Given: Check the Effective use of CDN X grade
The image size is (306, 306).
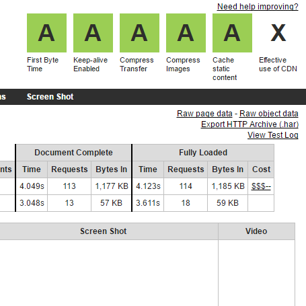Looking at the screenshot, I should pyautogui.click(x=278, y=33).
